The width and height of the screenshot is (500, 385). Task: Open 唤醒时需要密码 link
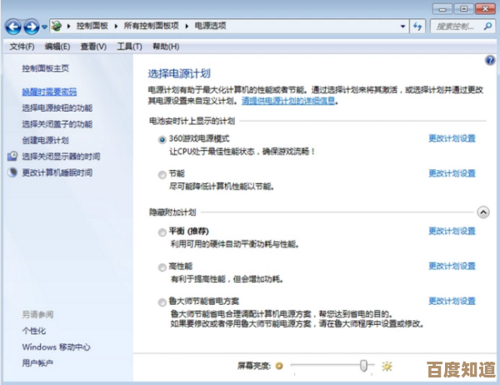point(49,92)
